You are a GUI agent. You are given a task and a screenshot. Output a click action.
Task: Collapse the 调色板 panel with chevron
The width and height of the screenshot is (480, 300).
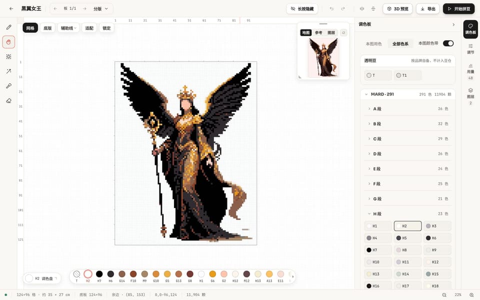453,24
